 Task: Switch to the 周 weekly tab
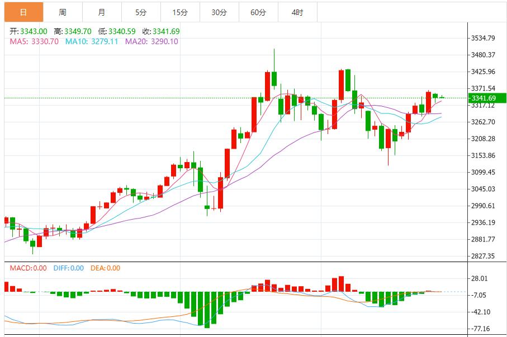click(62, 12)
